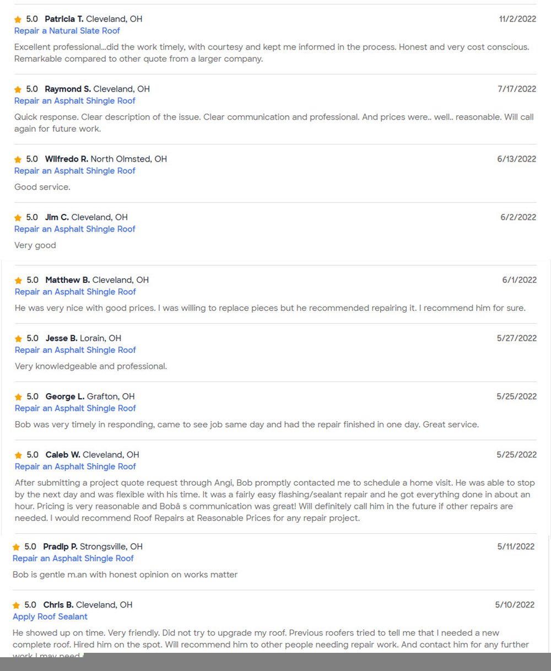
Task: Click Matthew B.'s review text paragraph
Action: click(x=270, y=308)
